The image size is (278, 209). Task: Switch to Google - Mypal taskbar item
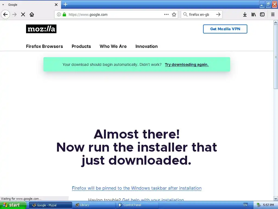pos(50,205)
